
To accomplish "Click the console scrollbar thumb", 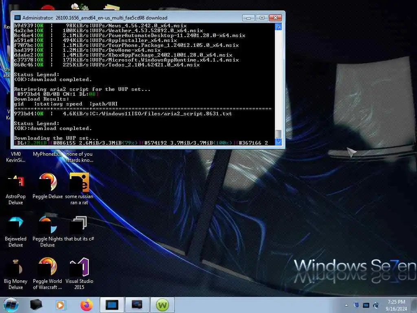I will point(278,134).
